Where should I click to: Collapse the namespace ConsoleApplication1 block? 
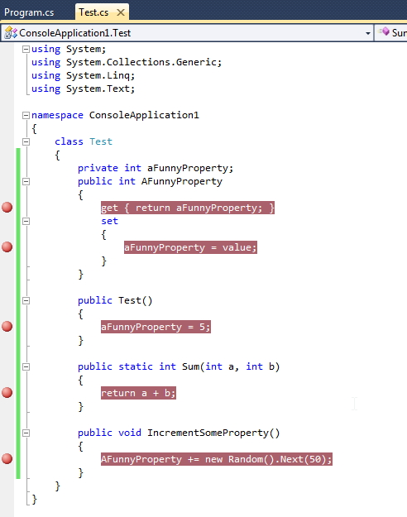26,115
